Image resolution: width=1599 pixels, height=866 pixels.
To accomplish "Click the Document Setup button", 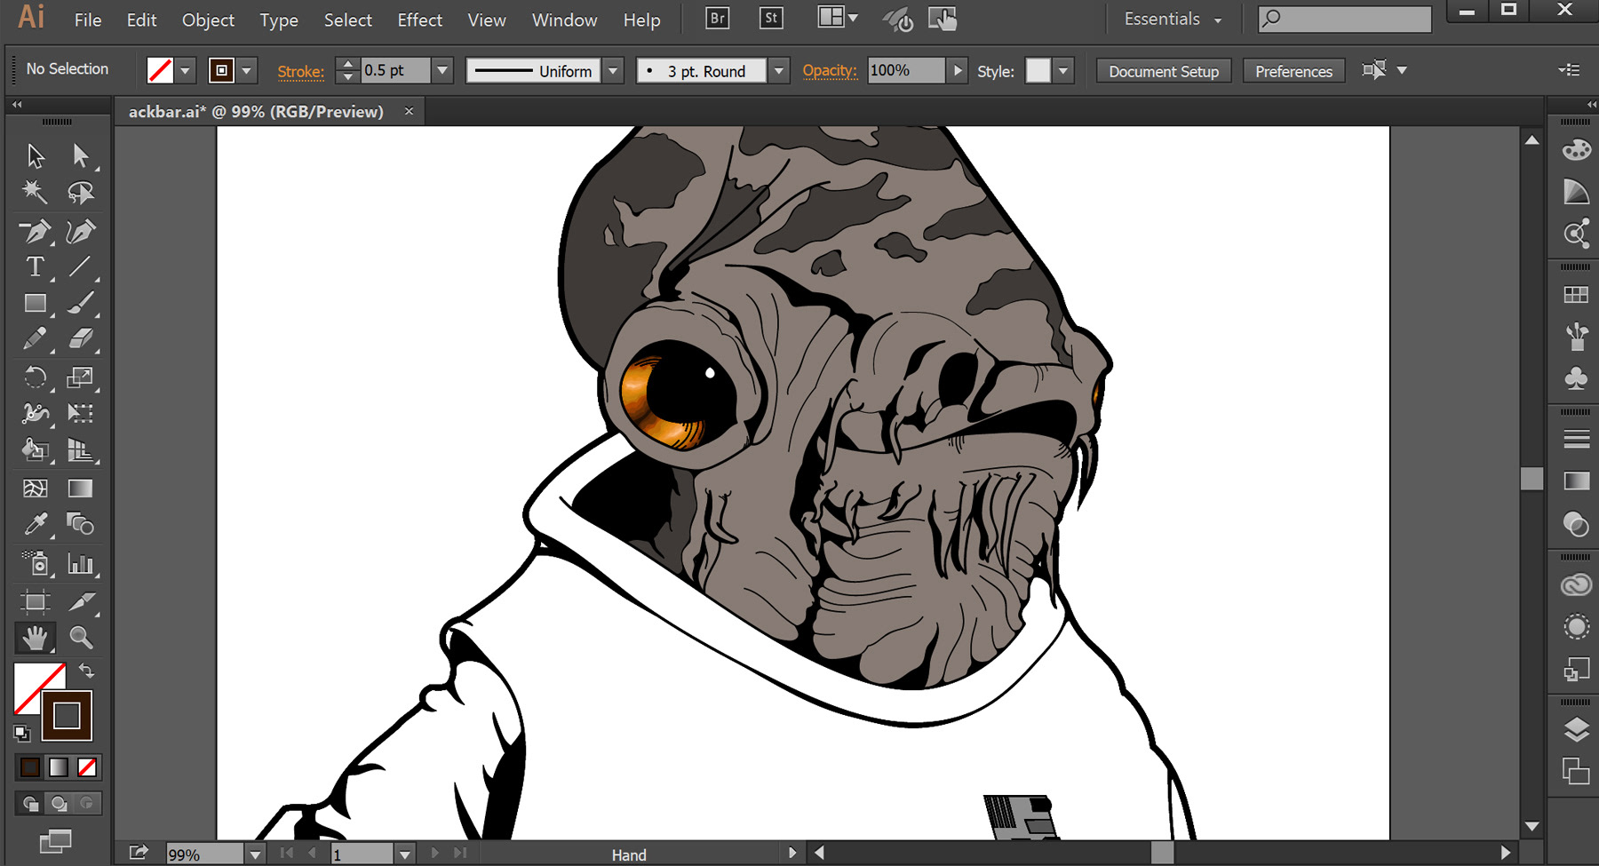I will coord(1164,71).
